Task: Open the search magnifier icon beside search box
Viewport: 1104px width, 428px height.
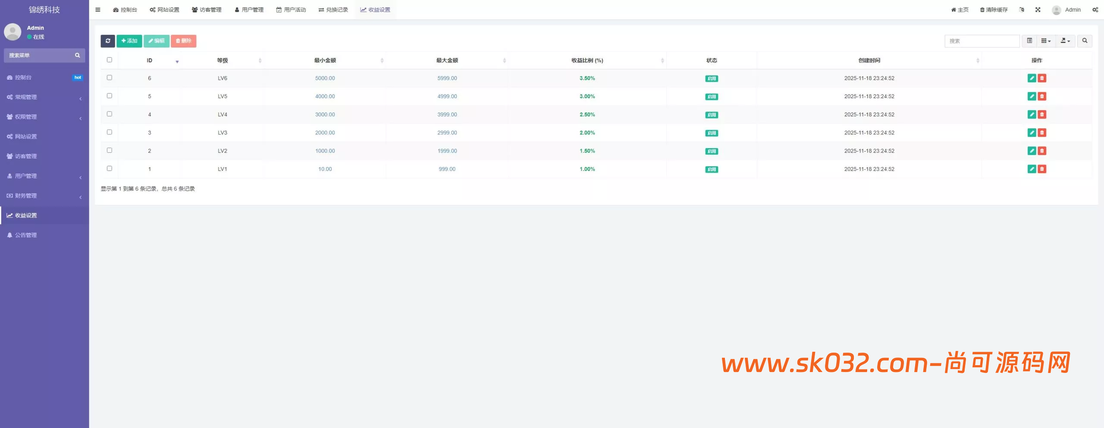Action: (x=1085, y=41)
